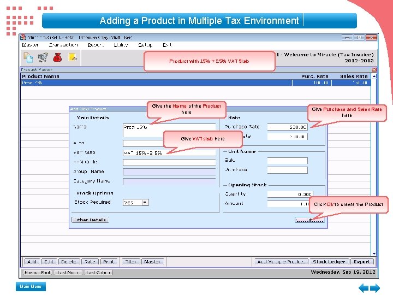Go to next slide with right arrow
Image resolution: width=393 pixels, height=295 pixels.
375,288
